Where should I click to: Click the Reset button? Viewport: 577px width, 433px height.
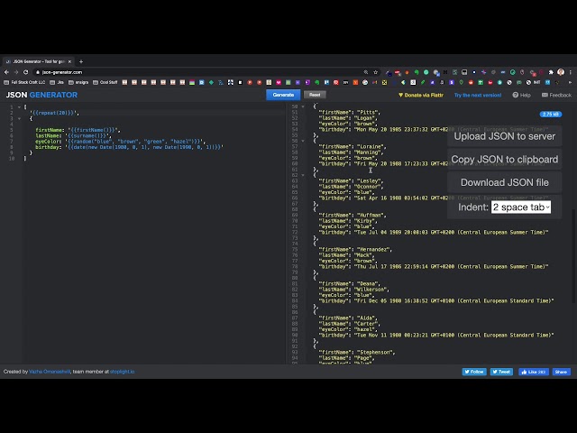(x=315, y=95)
